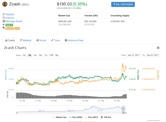Image resolution: width=166 pixels, height=122 pixels.
Task: Click the magnifier icon beside Explorer
Action: [x=4, y=18]
